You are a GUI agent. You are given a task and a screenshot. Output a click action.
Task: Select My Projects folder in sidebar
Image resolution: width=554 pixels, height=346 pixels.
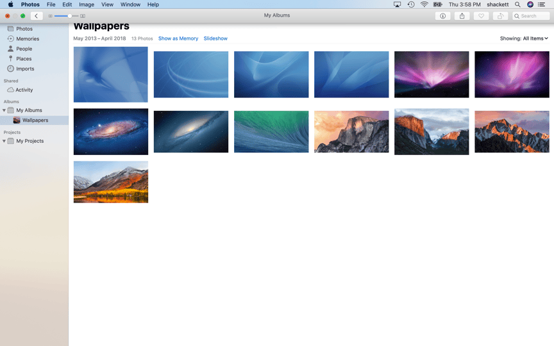point(29,141)
